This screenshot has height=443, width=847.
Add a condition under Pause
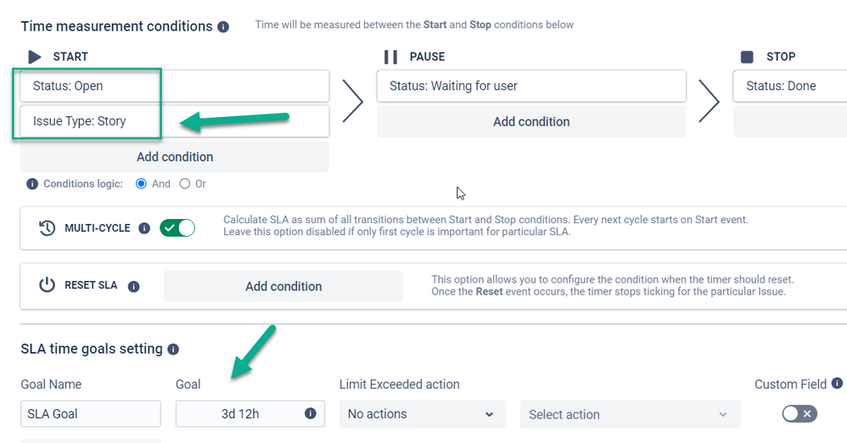click(x=531, y=122)
